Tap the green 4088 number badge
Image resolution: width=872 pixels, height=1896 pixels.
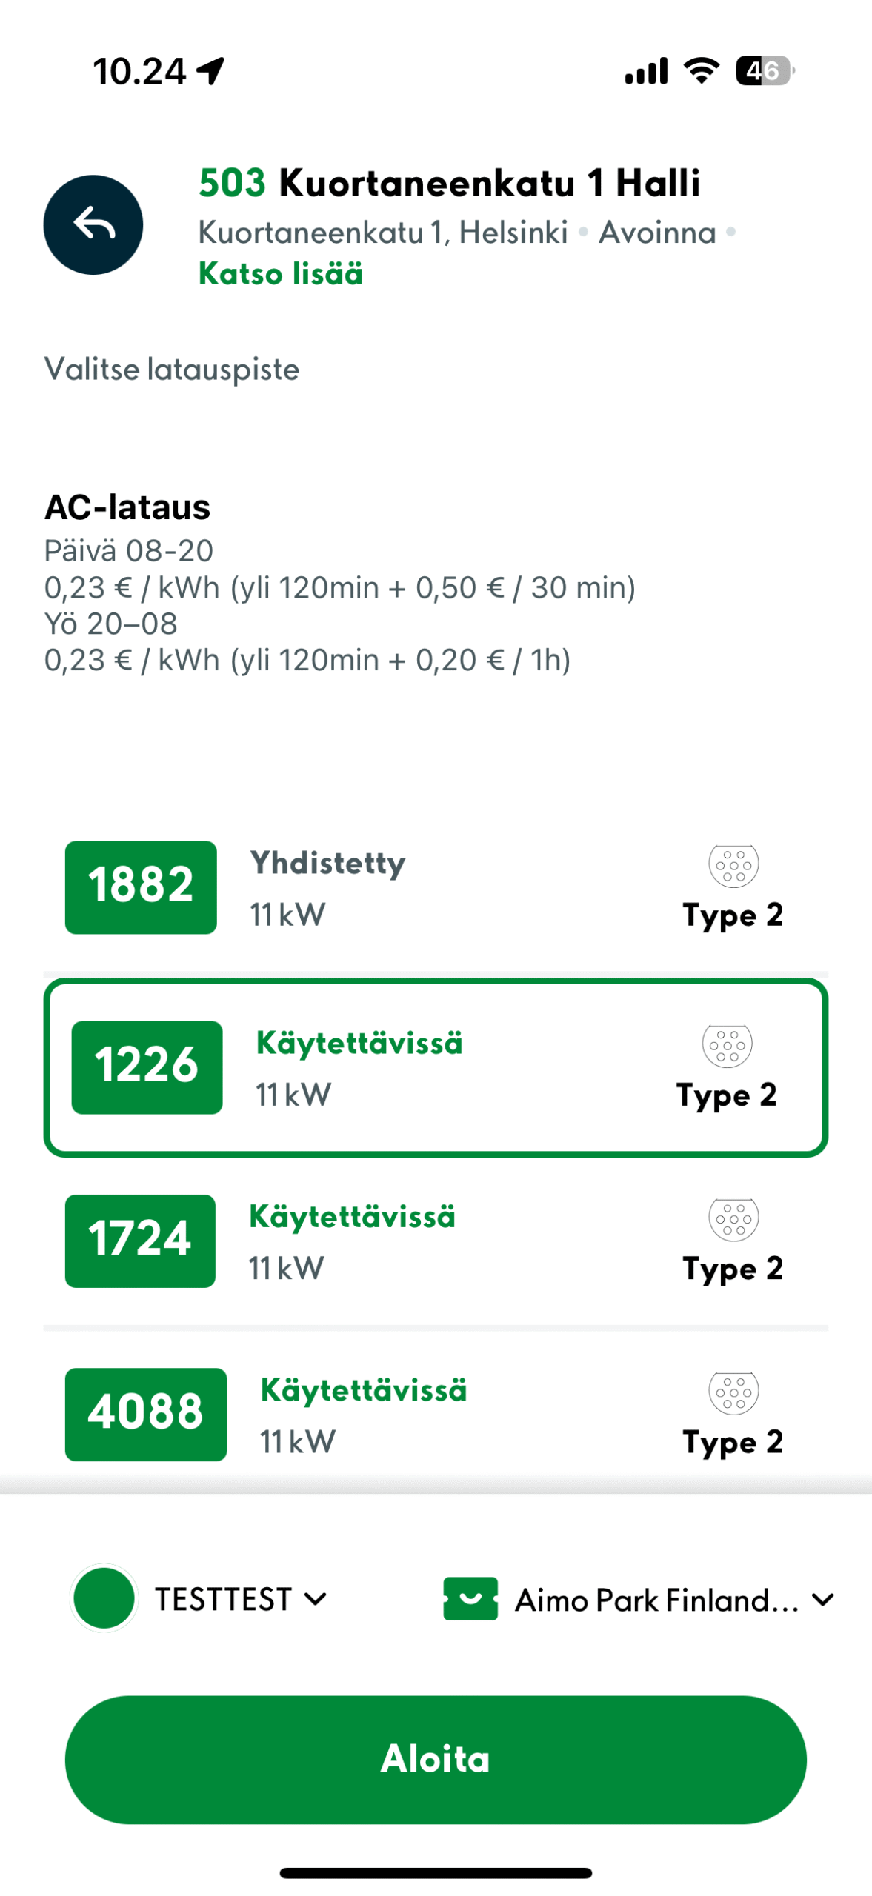(145, 1414)
